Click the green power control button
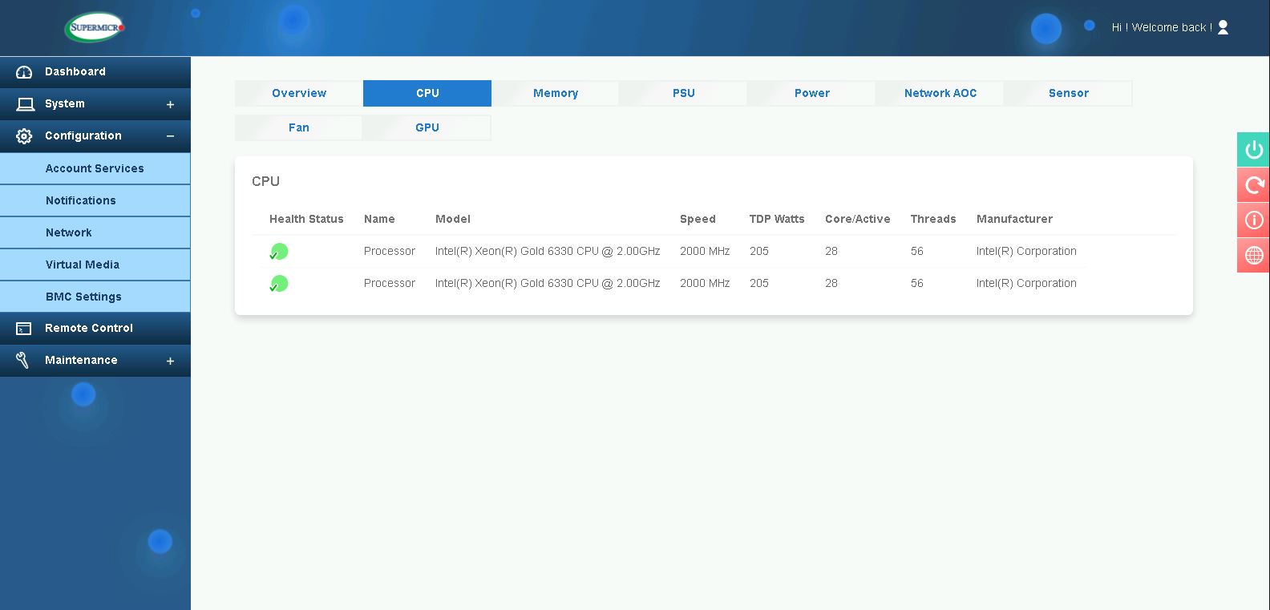The width and height of the screenshot is (1270, 610). (x=1254, y=150)
